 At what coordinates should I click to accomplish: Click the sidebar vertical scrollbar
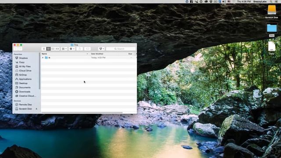point(40,71)
